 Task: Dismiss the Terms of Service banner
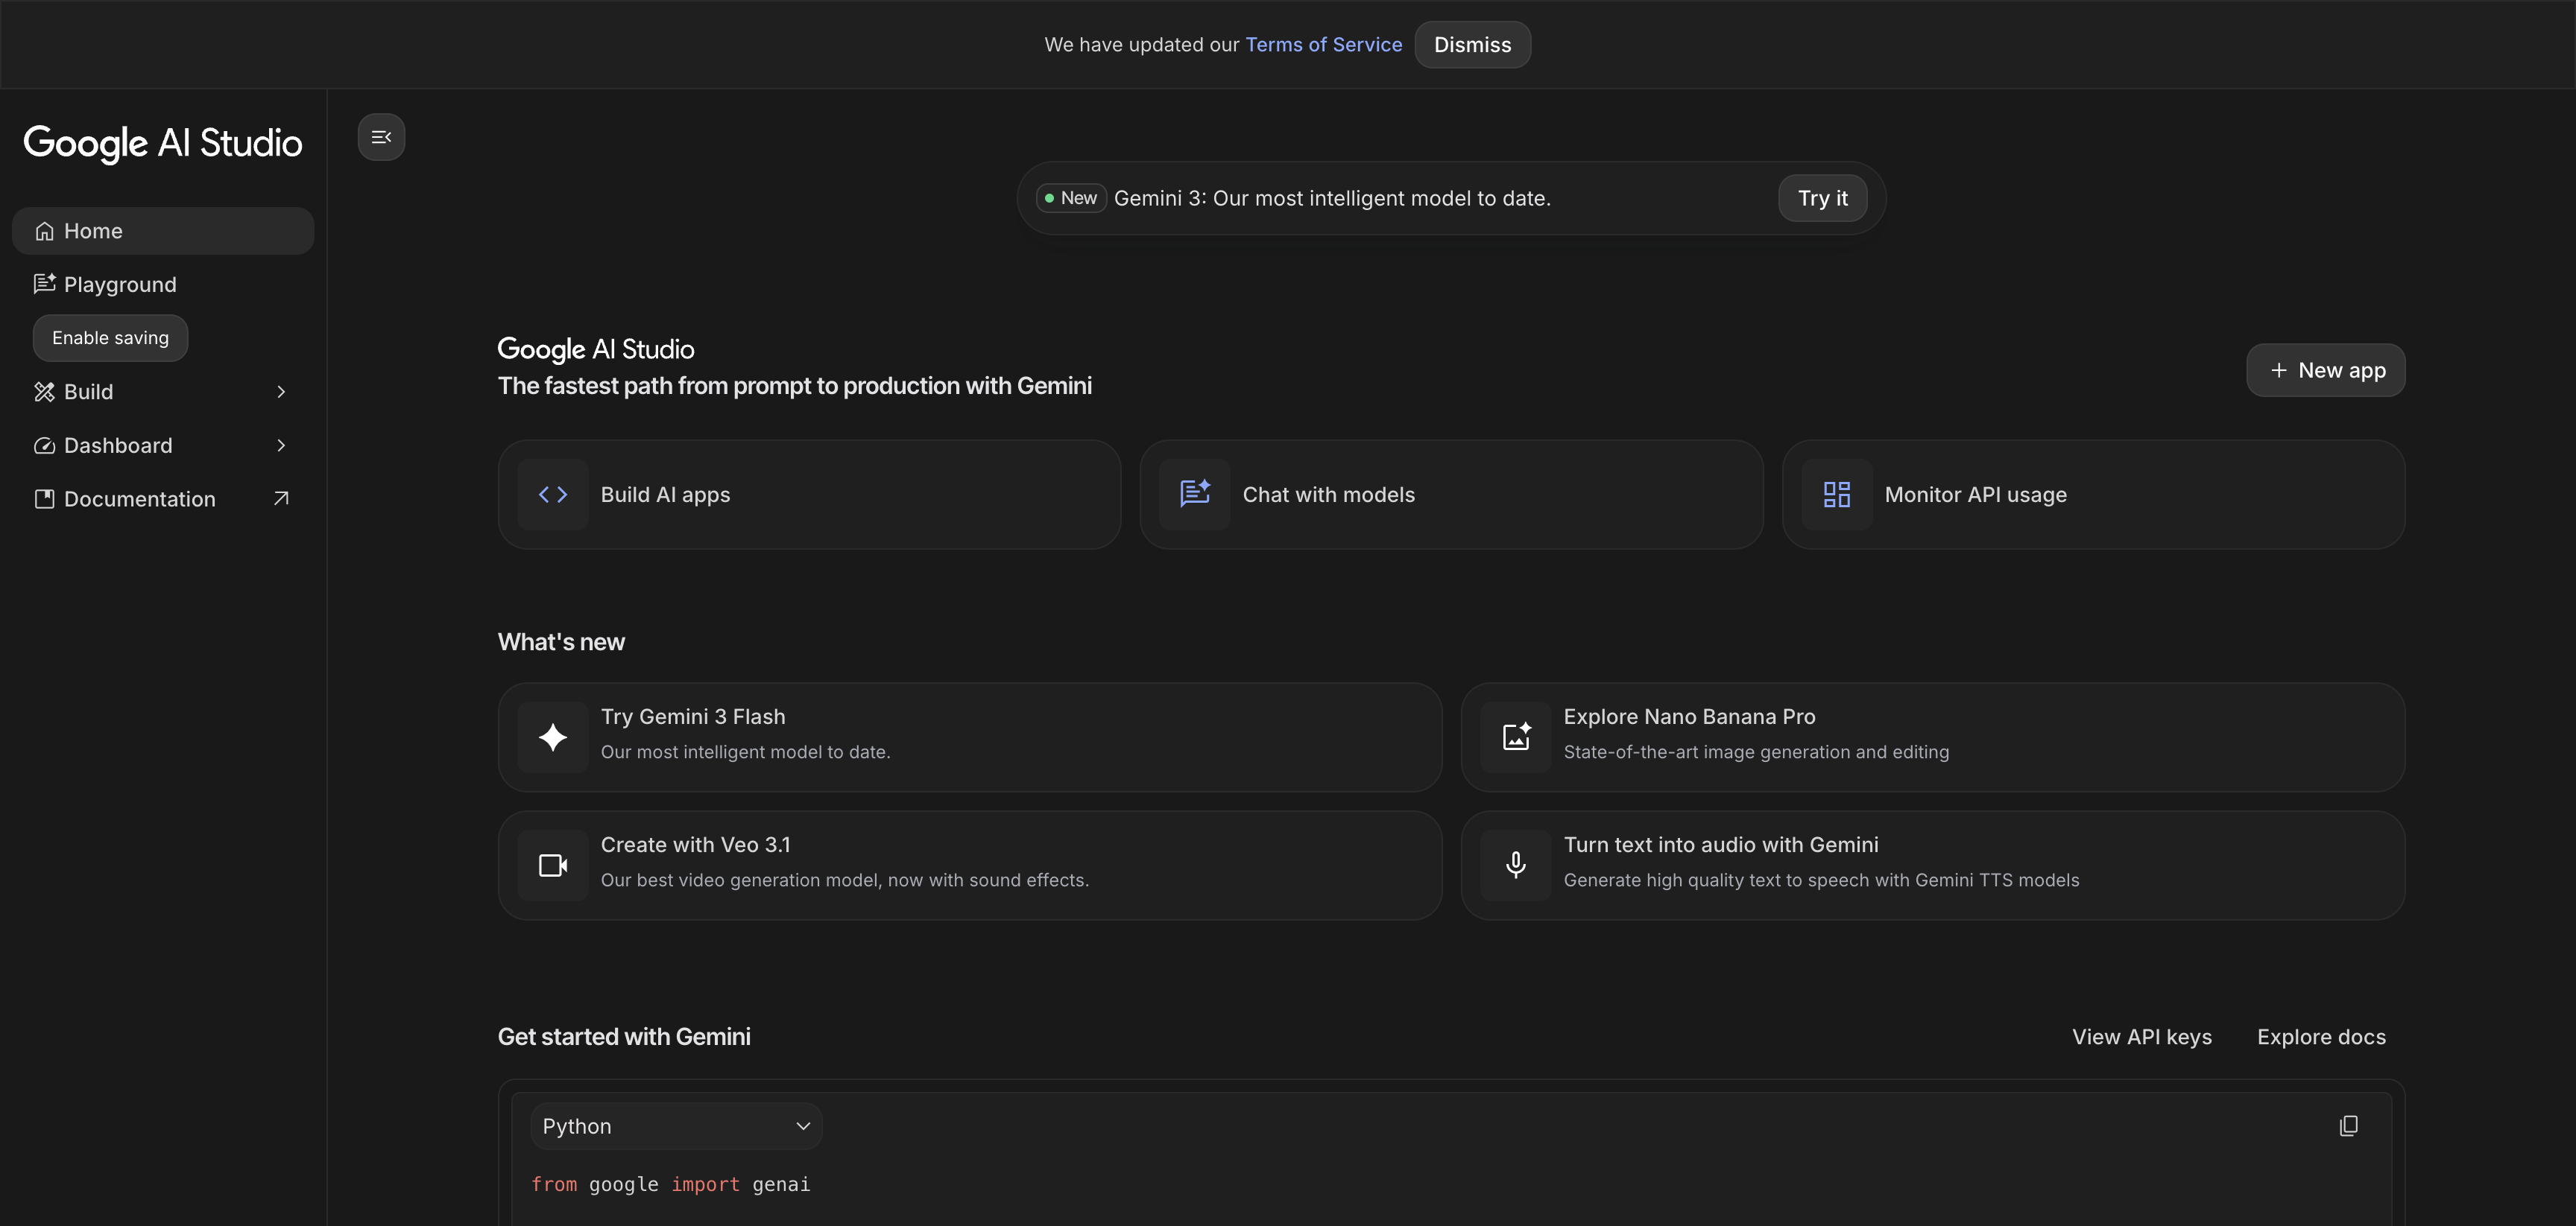pyautogui.click(x=1472, y=45)
